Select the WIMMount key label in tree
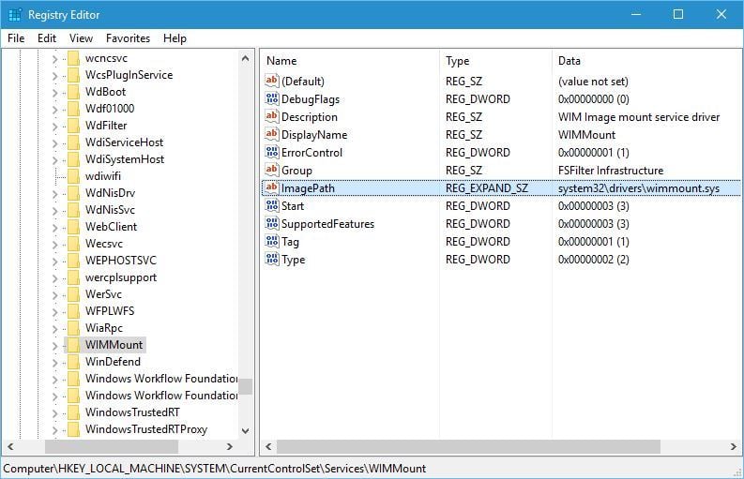Screen dimensions: 744x479 pyautogui.click(x=114, y=345)
